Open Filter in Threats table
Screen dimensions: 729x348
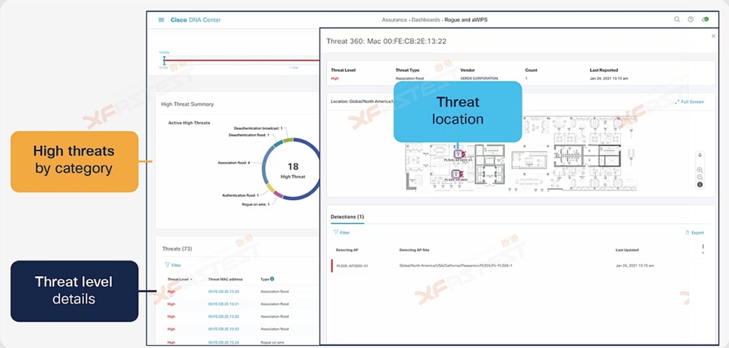(x=173, y=265)
